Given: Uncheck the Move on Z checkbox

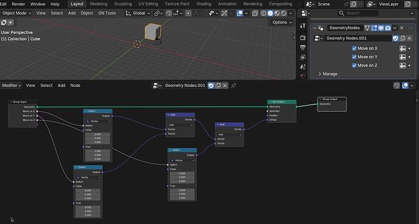Looking at the screenshot, I should pyautogui.click(x=355, y=66).
